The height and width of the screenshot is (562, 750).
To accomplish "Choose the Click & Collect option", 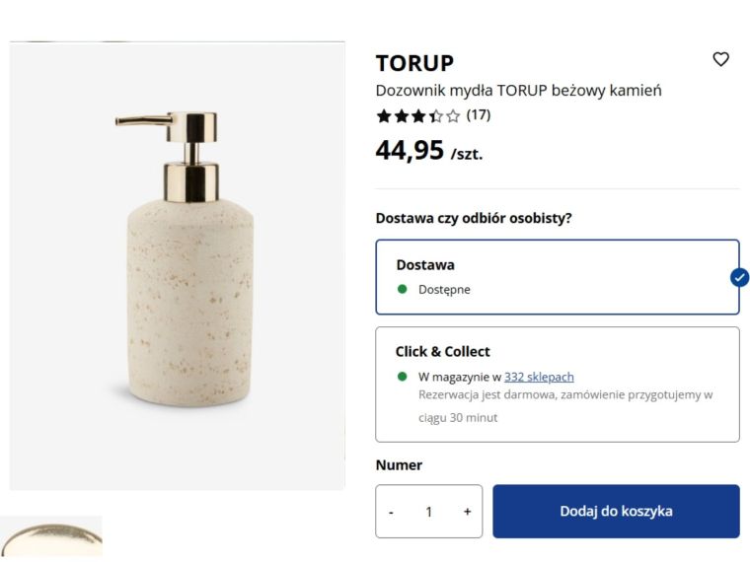I will [x=557, y=384].
